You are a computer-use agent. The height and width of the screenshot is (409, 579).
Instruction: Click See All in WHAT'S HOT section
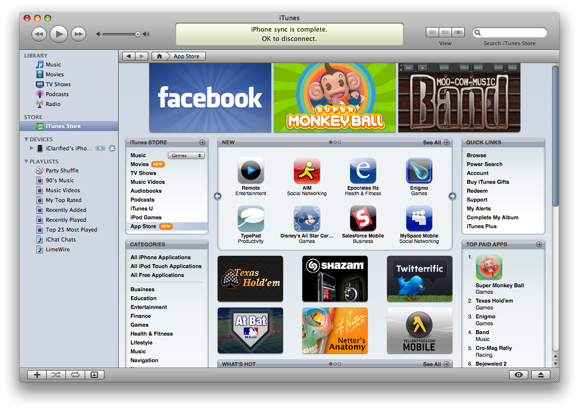[x=436, y=364]
